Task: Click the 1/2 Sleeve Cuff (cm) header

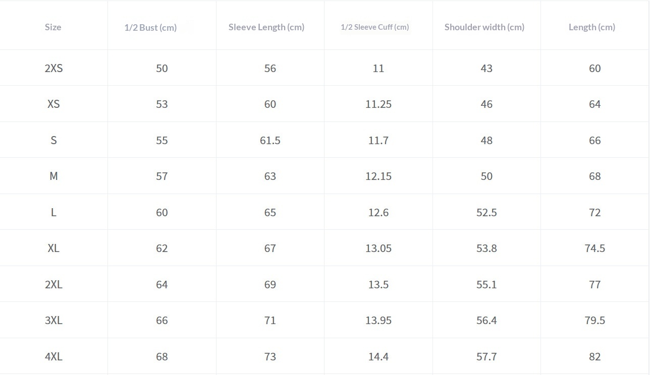Action: (x=375, y=27)
